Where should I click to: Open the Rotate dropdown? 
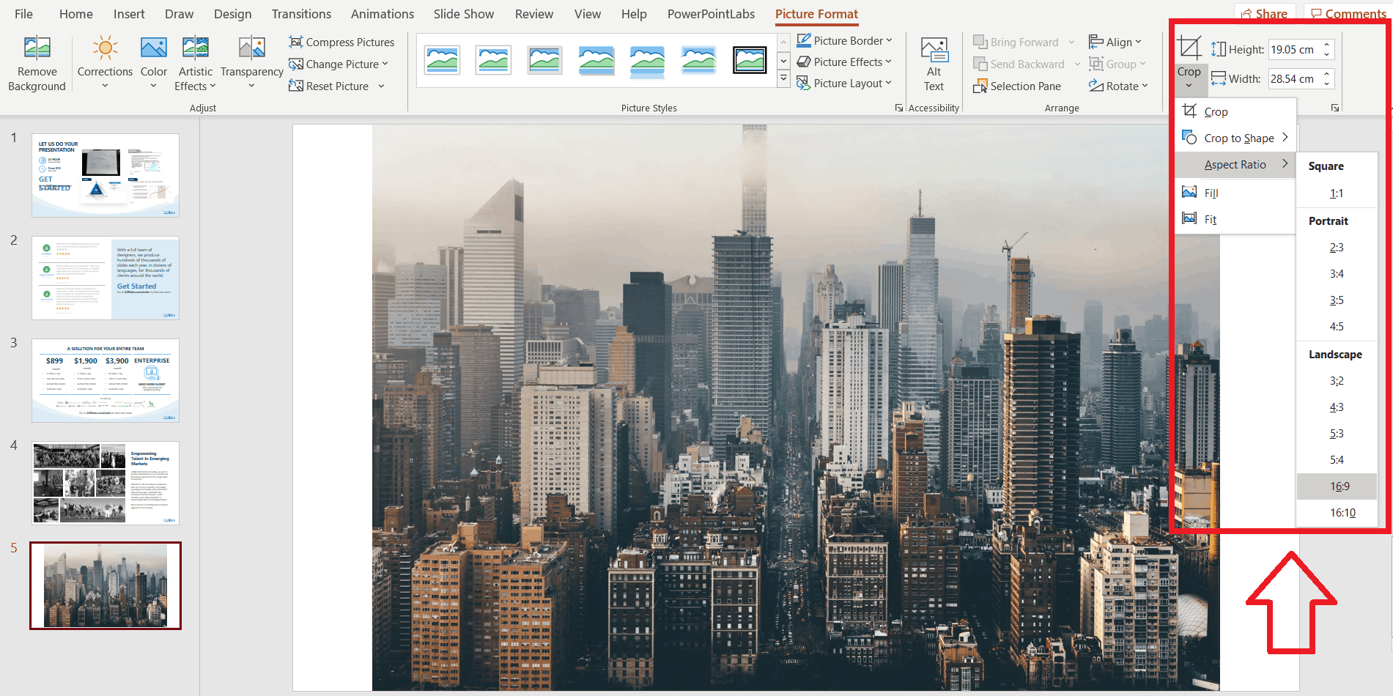(1118, 86)
